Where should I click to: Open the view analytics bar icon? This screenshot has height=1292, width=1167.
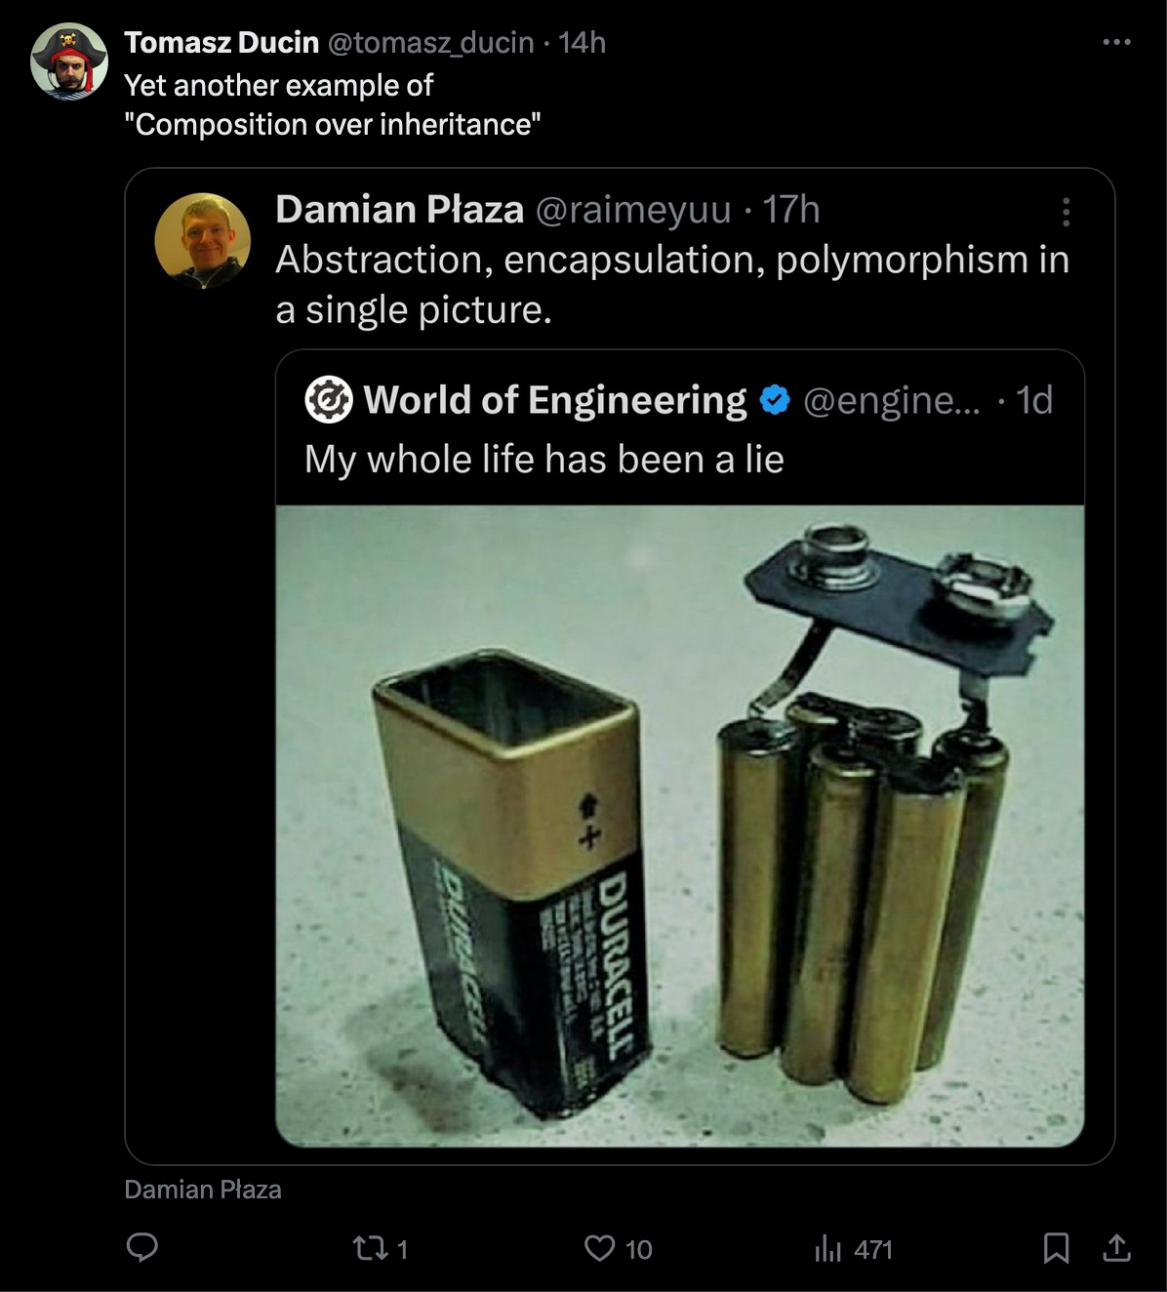827,1248
